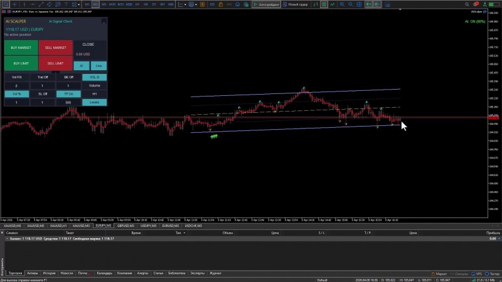Toggle the Vol FIX option
The width and height of the screenshot is (502, 282).
tap(17, 77)
